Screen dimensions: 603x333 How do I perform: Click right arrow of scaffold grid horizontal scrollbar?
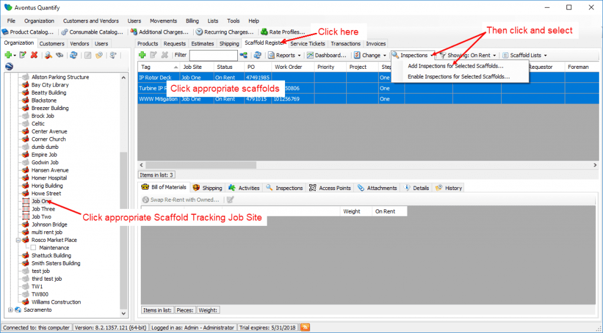pyautogui.click(x=595, y=165)
